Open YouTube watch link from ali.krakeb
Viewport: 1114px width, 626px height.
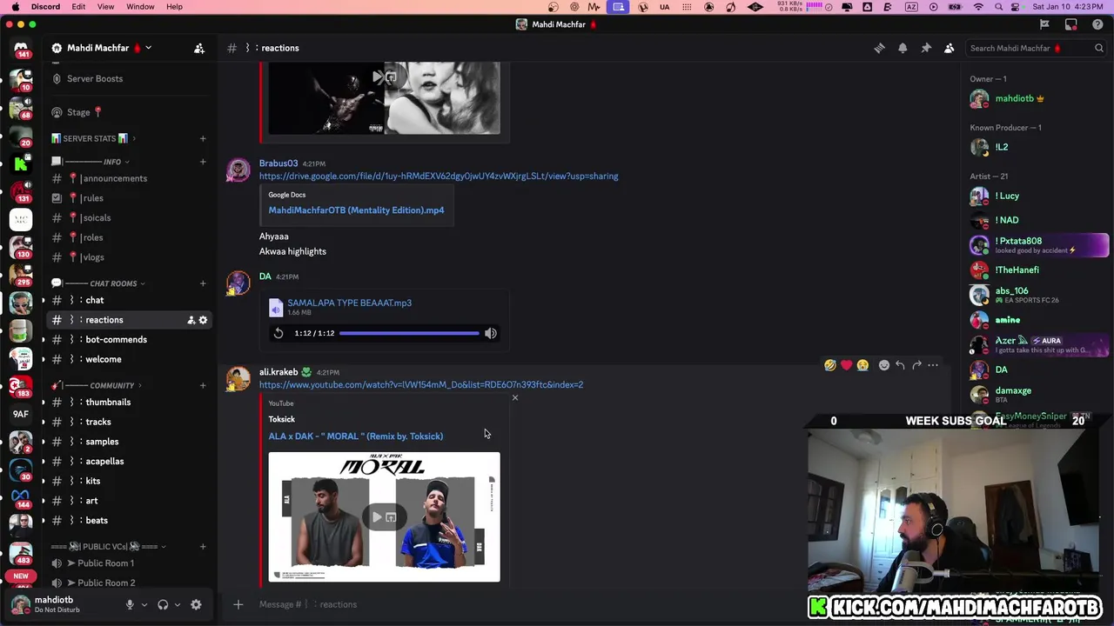(421, 384)
